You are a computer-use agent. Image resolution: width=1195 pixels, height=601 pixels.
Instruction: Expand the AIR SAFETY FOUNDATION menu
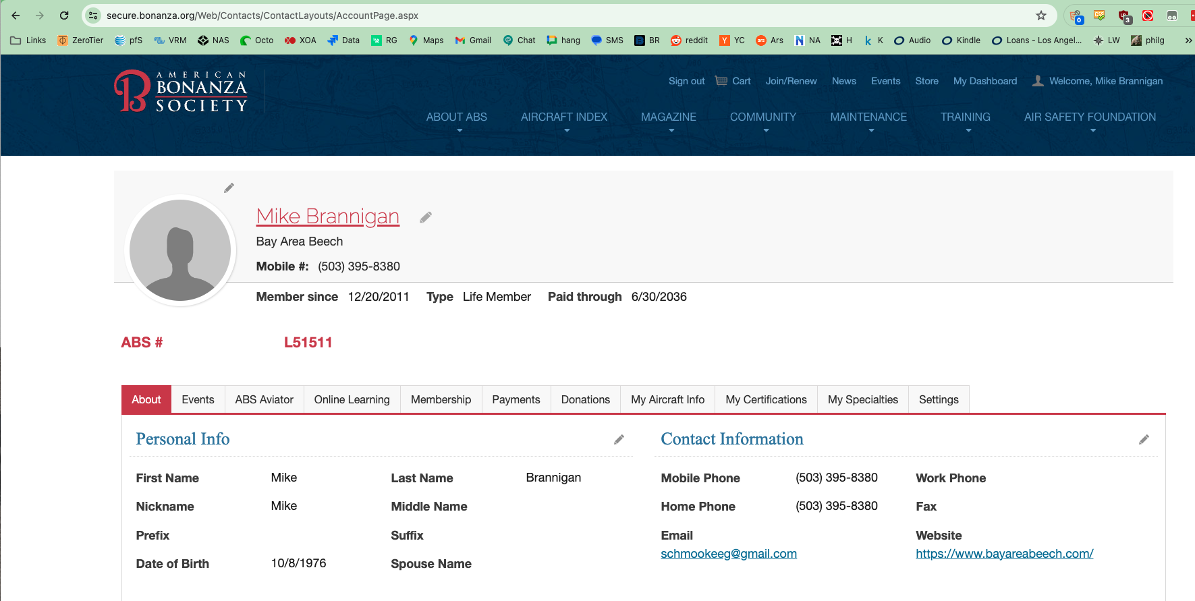coord(1089,117)
